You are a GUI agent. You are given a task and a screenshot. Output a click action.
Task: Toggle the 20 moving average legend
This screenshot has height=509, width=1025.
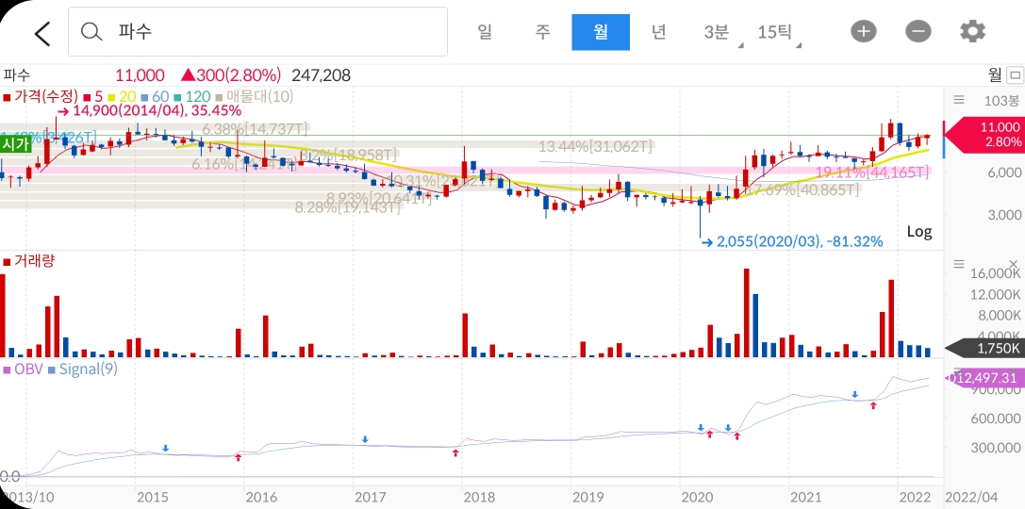coord(122,97)
